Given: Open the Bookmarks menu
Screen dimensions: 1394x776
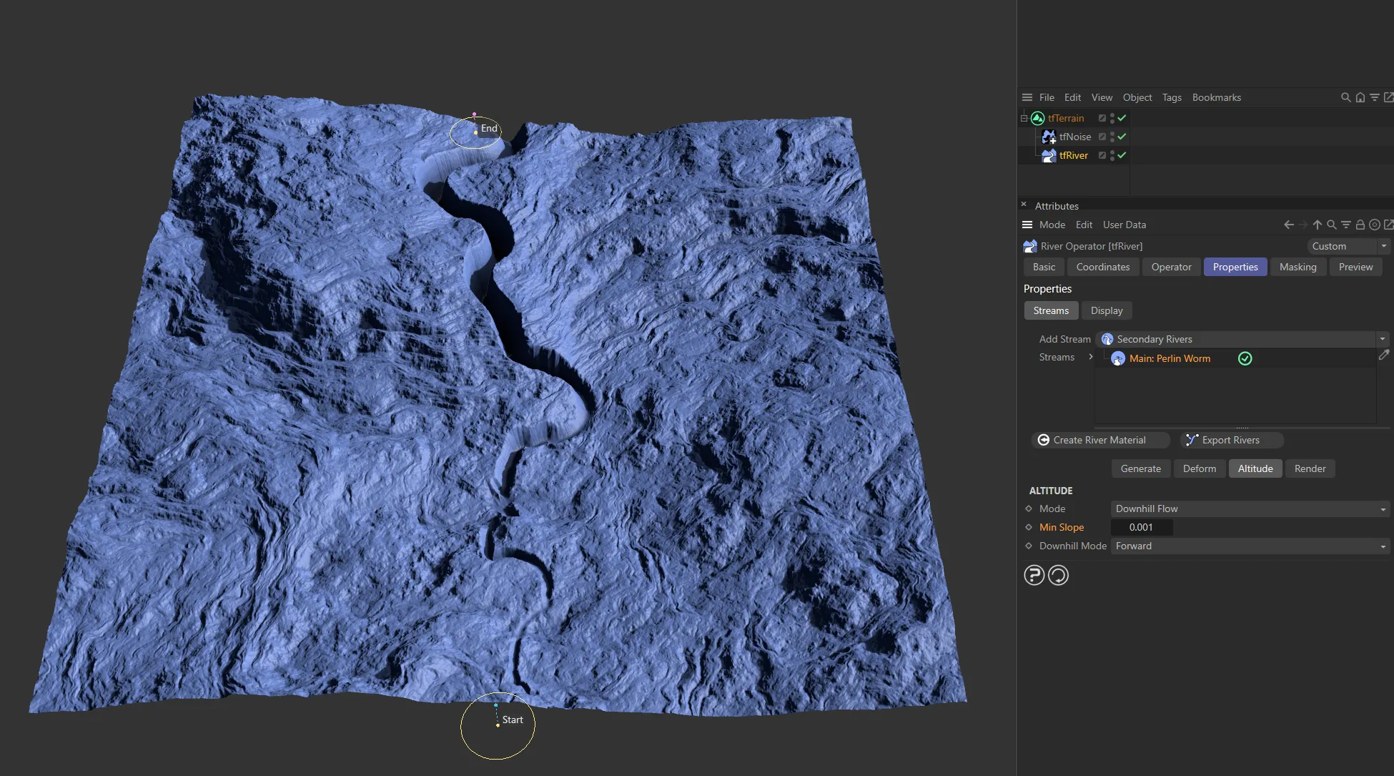Looking at the screenshot, I should pos(1217,97).
